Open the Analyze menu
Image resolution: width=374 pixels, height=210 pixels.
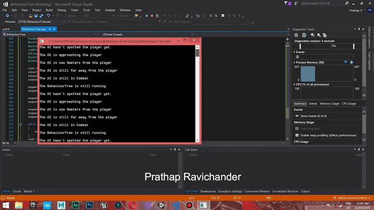pyautogui.click(x=110, y=10)
